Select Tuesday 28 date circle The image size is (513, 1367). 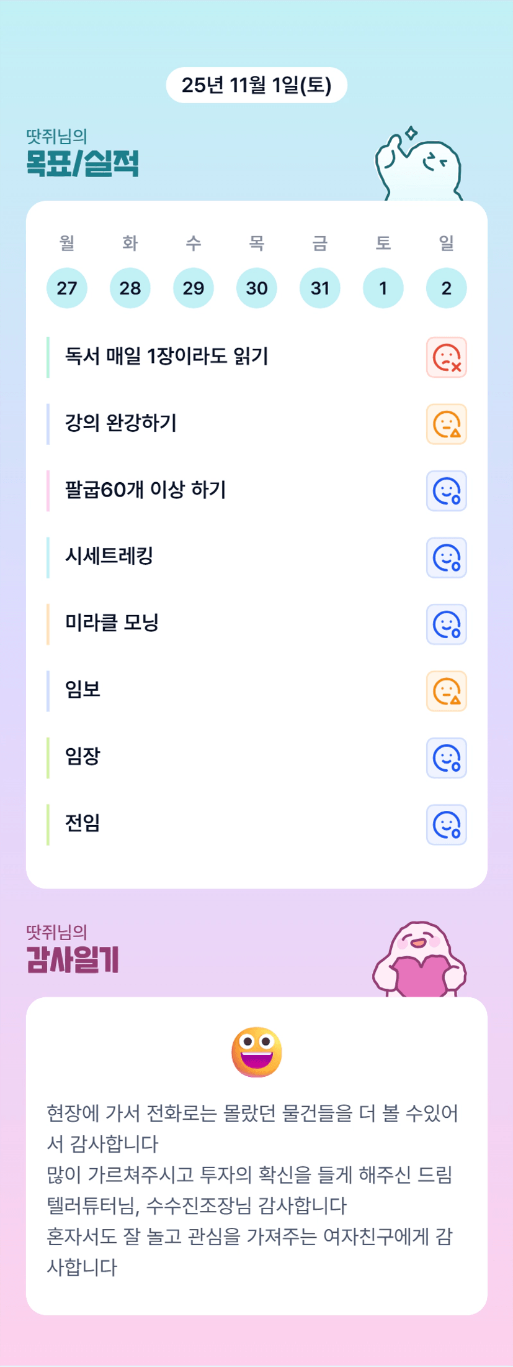tap(130, 288)
